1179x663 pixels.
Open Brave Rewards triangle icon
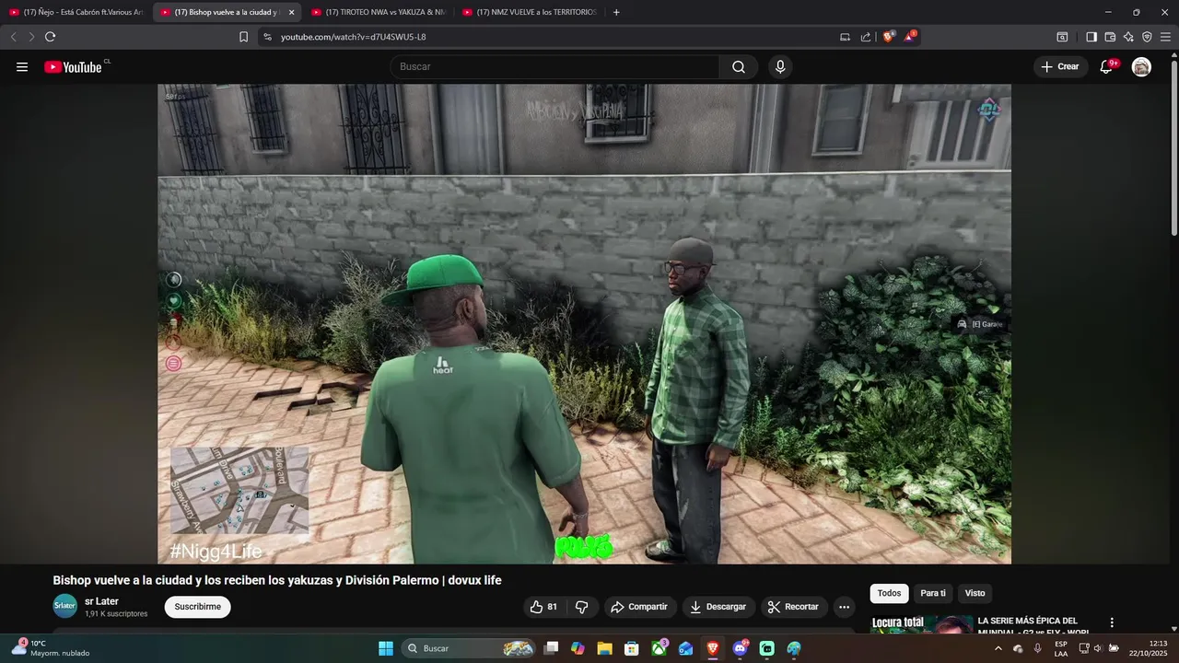pos(910,37)
